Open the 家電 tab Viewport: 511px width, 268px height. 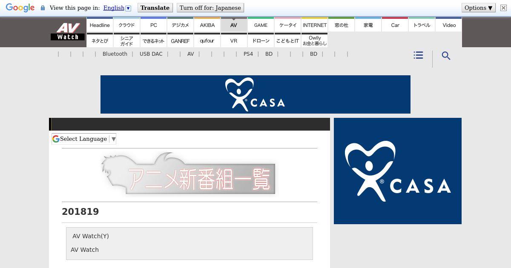point(368,25)
